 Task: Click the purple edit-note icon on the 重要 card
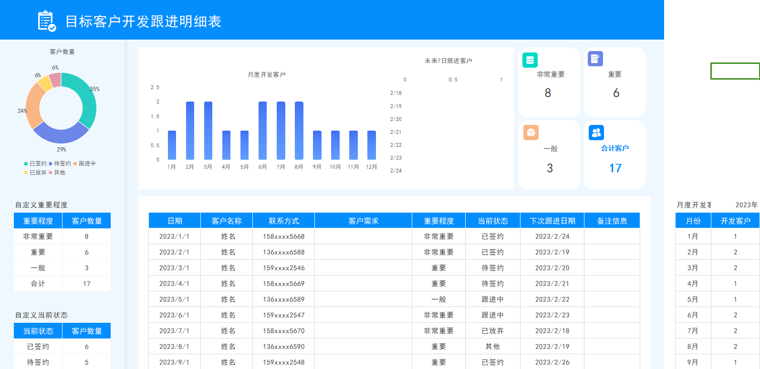(x=595, y=59)
